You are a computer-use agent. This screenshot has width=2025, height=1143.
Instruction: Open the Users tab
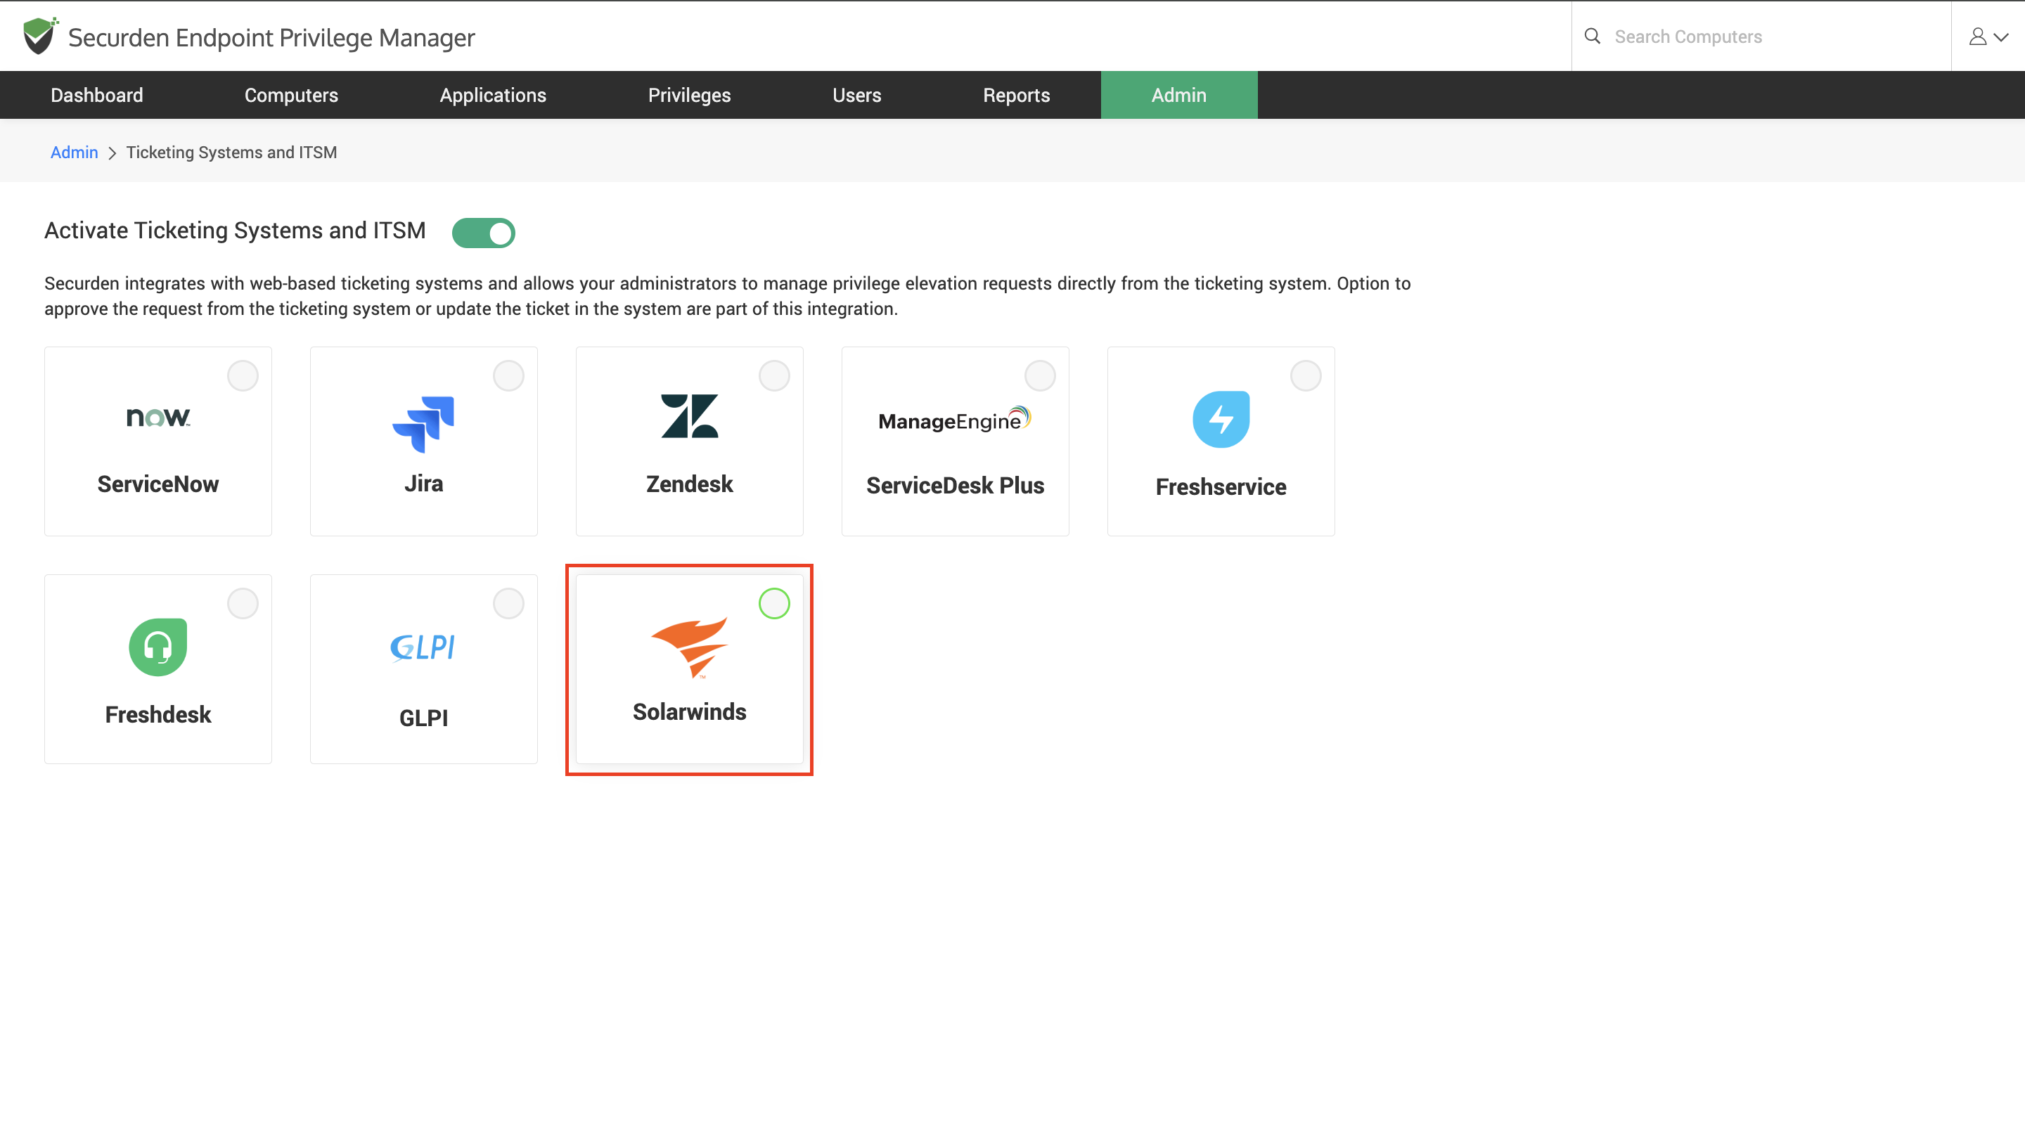pos(857,95)
